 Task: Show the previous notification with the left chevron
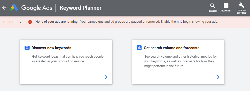click(x=4, y=22)
